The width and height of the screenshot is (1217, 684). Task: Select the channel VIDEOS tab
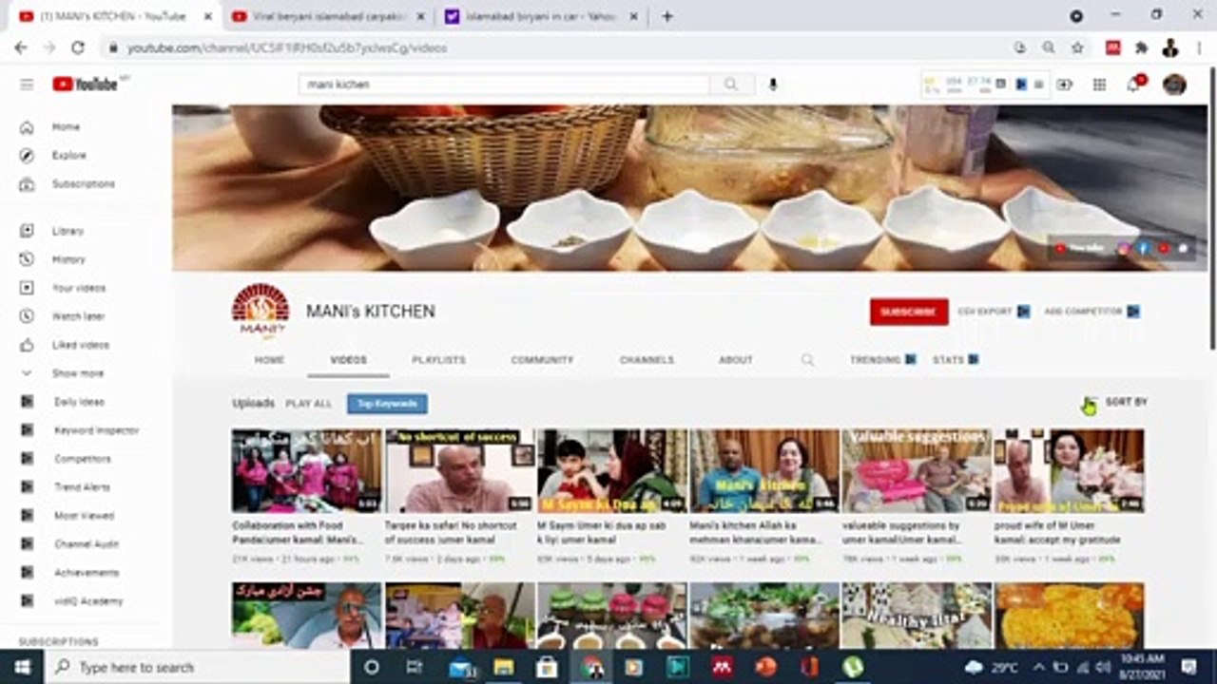coord(348,360)
